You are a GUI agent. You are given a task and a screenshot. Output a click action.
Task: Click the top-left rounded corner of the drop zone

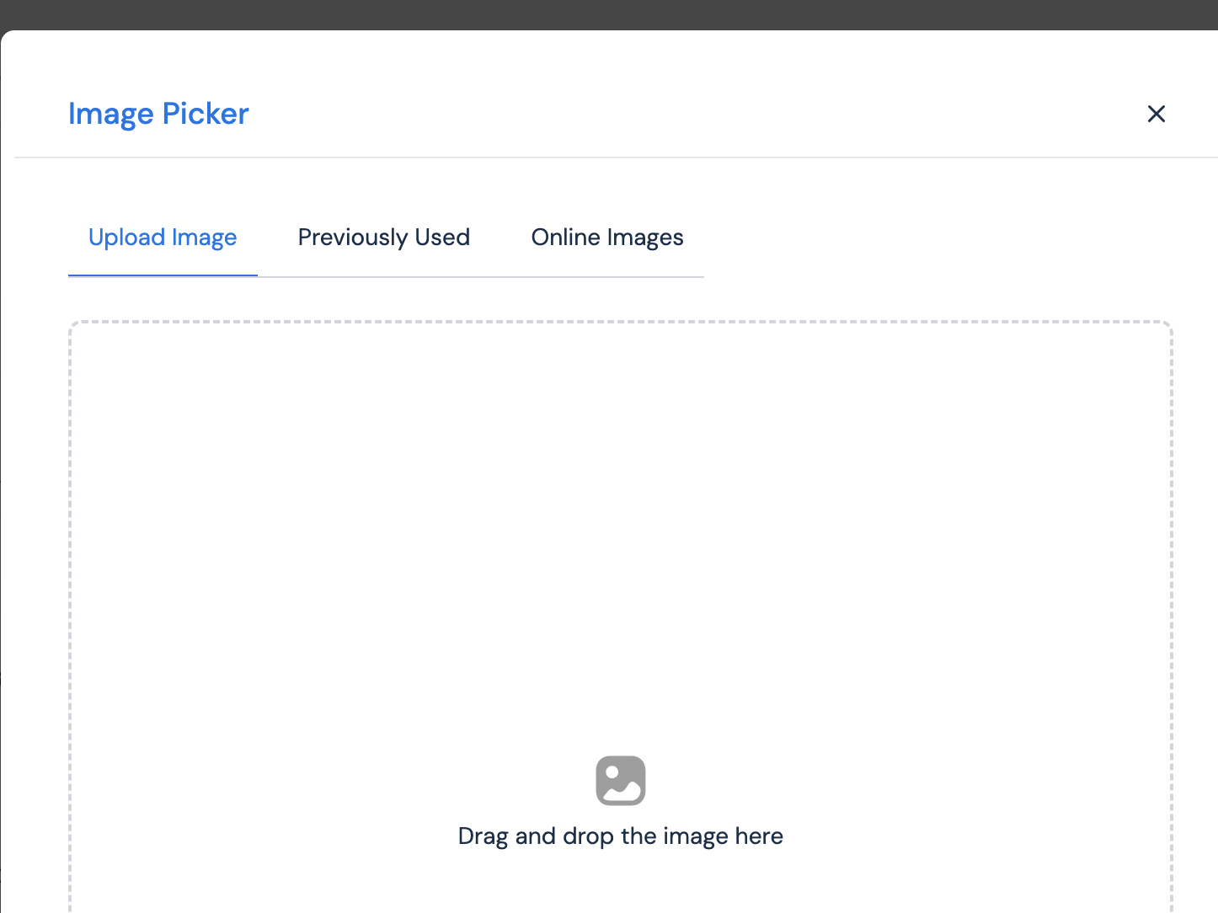coord(72,324)
